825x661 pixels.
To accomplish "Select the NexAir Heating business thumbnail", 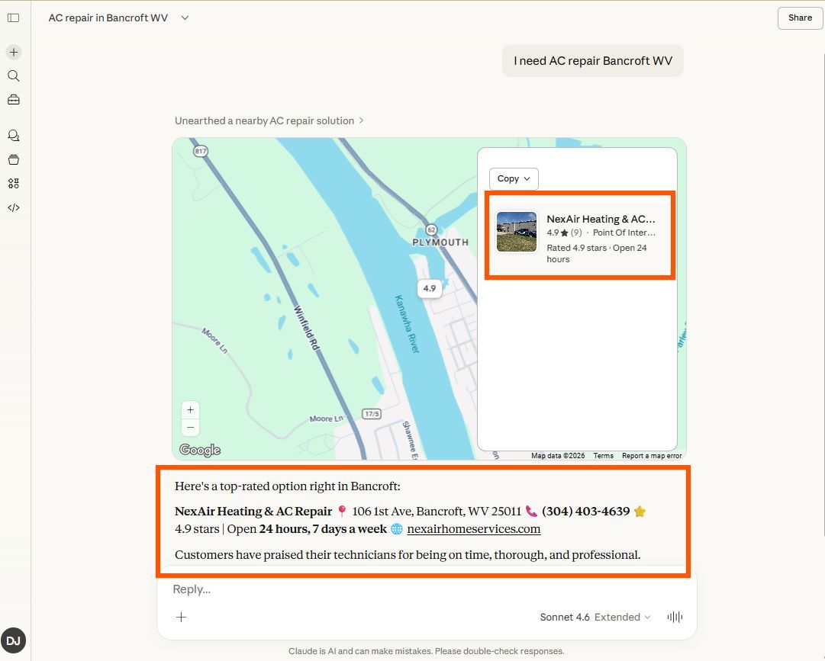I will (x=517, y=232).
